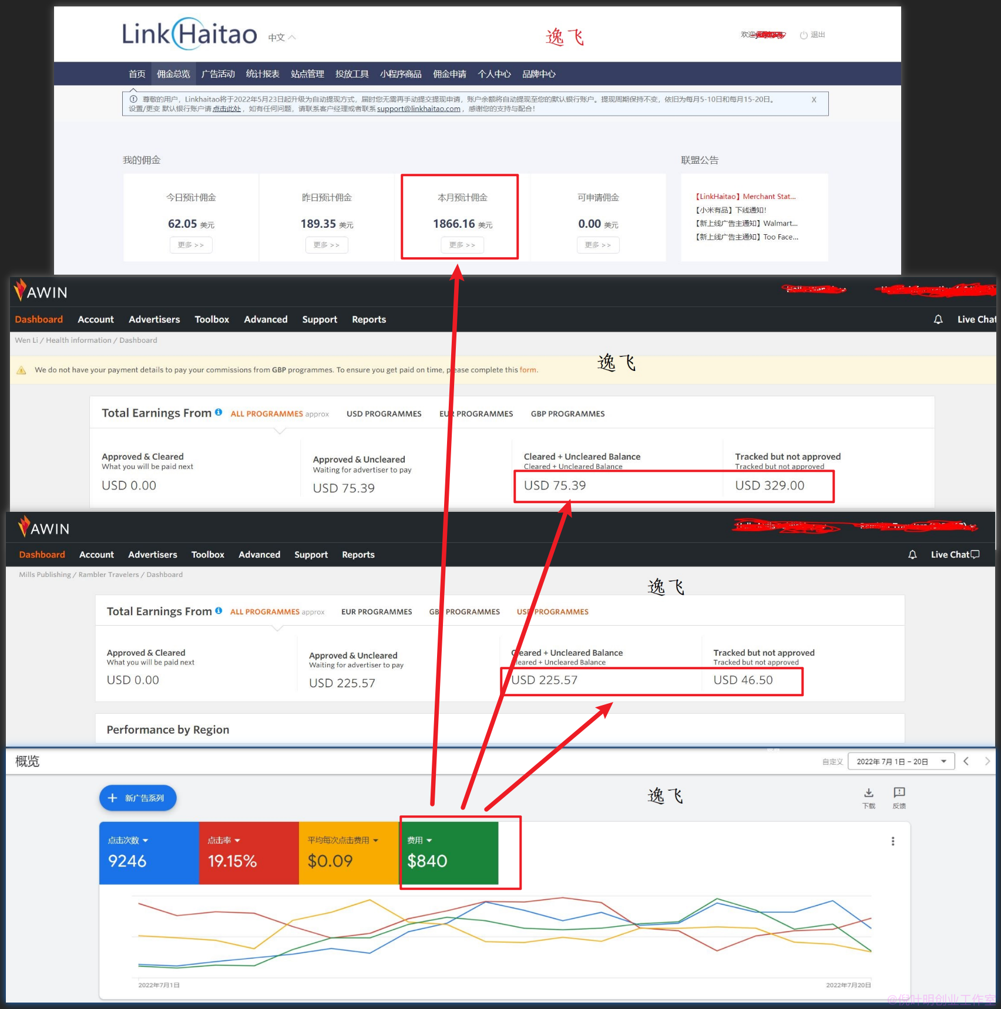Open Advanced in lower AWIN window
Screen dimensions: 1001x1009
[259, 555]
